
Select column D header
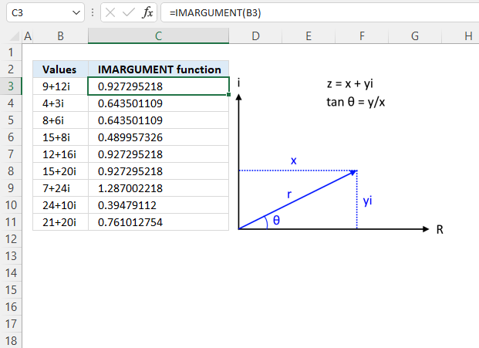pos(255,36)
